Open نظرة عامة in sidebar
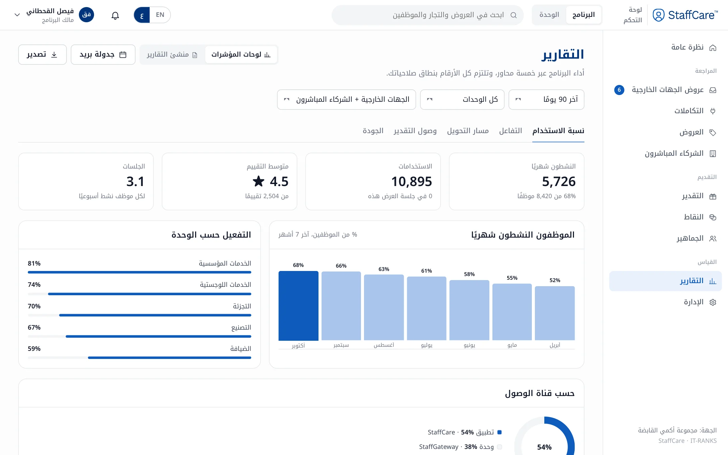This screenshot has width=728, height=455. point(666,48)
